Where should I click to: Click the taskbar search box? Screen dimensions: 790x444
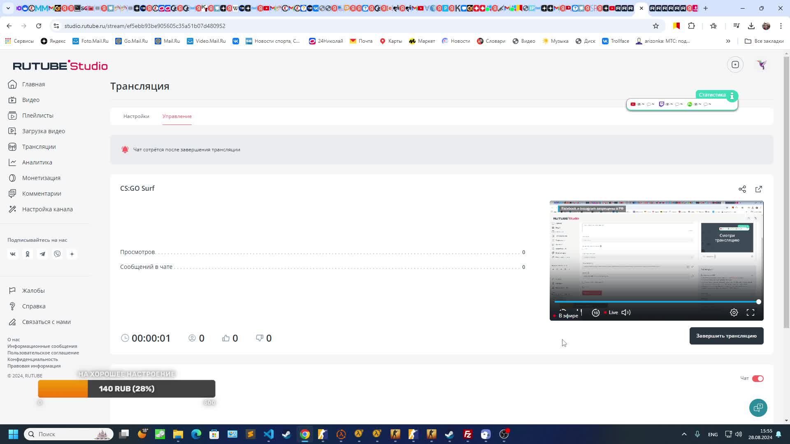pyautogui.click(x=69, y=434)
